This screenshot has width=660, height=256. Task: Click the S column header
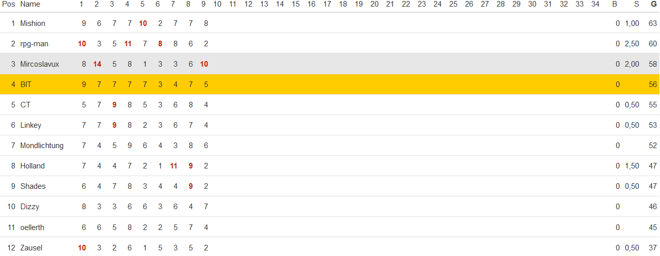(636, 5)
